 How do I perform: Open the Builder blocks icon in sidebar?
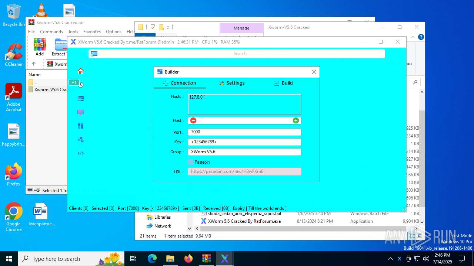point(80,126)
